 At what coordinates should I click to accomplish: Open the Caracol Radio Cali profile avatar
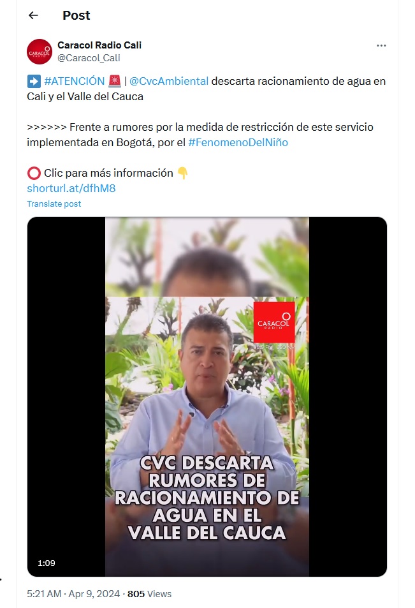point(39,52)
